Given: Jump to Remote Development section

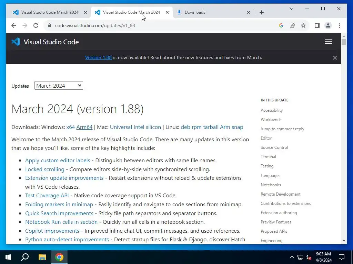Looking at the screenshot, I should click(281, 194).
